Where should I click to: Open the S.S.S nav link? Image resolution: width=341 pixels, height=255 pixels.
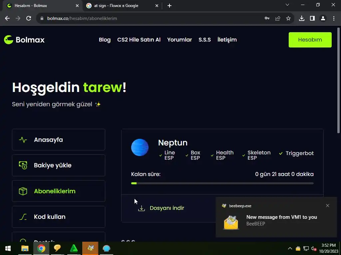coord(205,40)
